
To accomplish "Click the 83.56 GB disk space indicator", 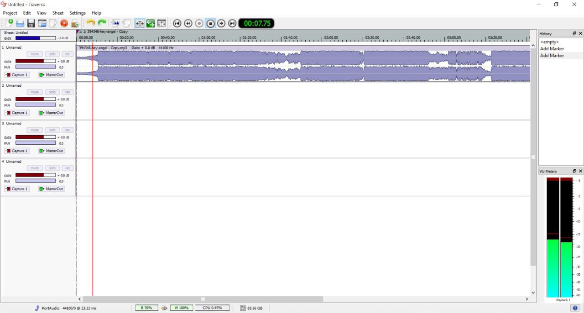I will [251, 308].
